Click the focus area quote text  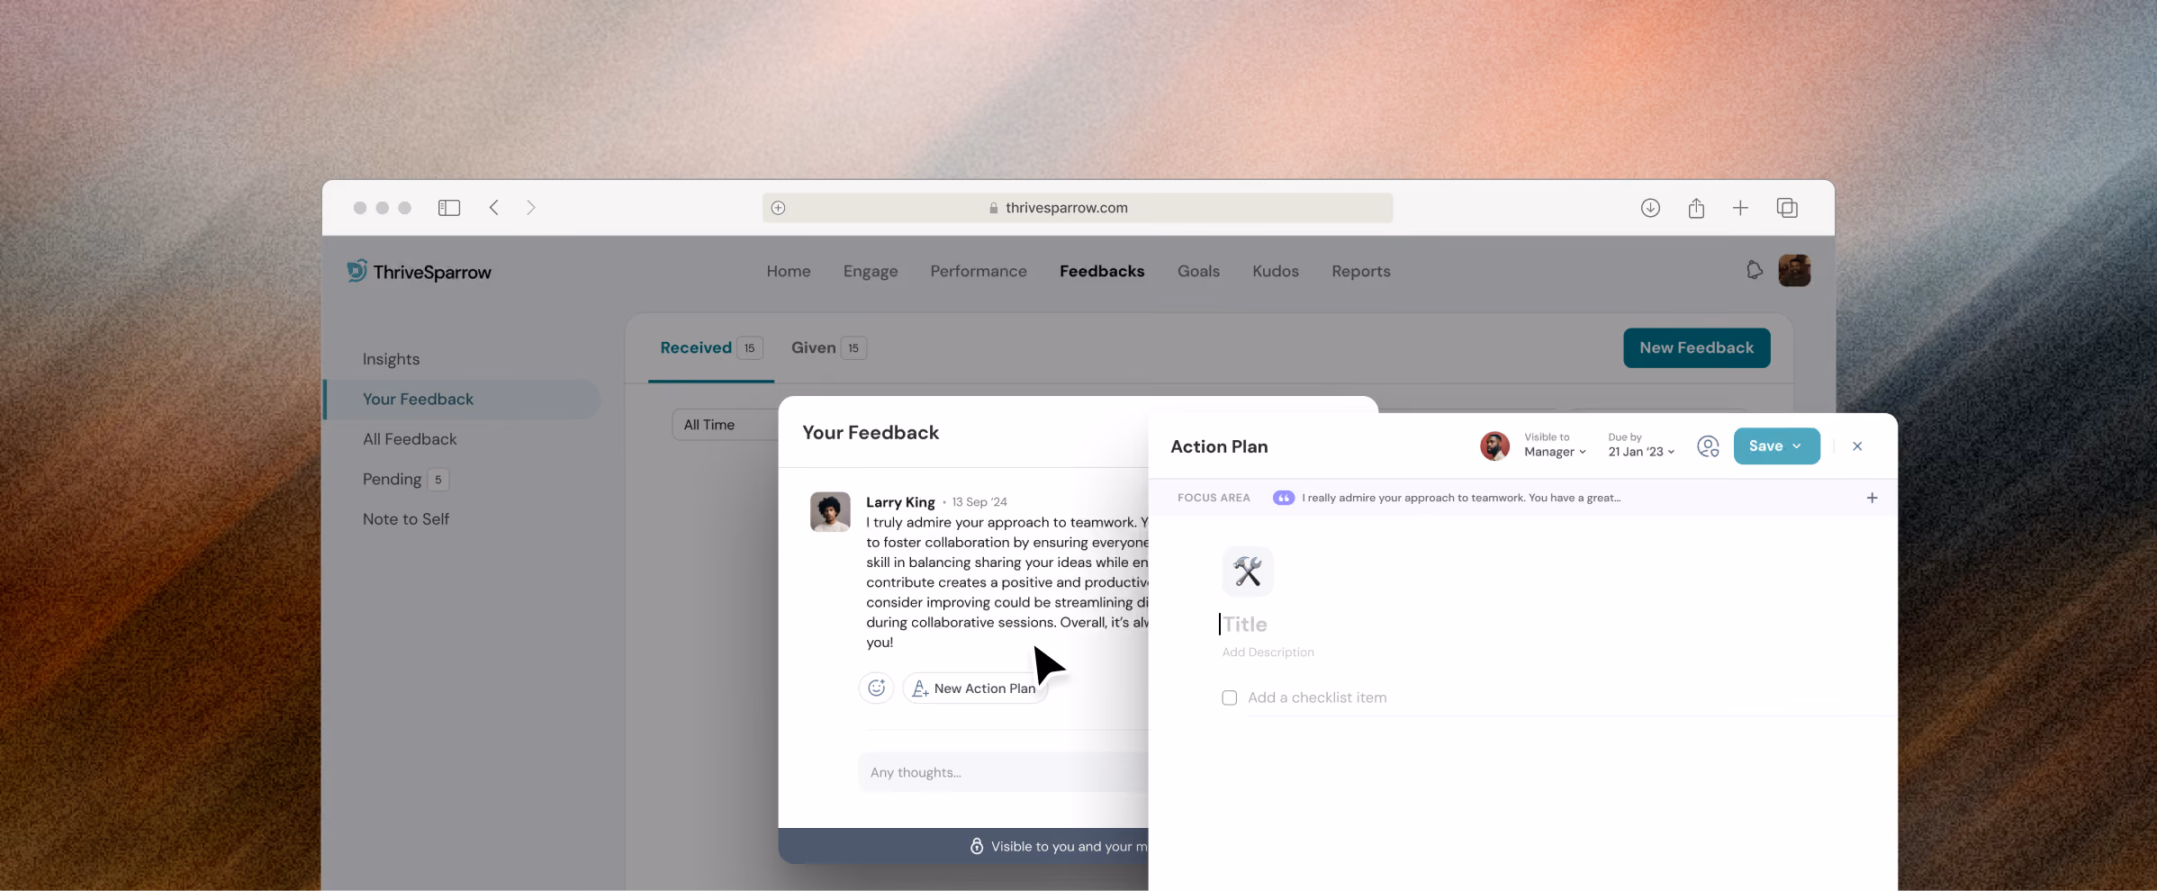(x=1460, y=498)
